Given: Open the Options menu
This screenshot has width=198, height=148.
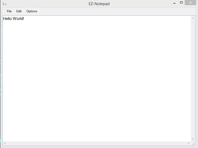Looking at the screenshot, I should click(x=32, y=11).
